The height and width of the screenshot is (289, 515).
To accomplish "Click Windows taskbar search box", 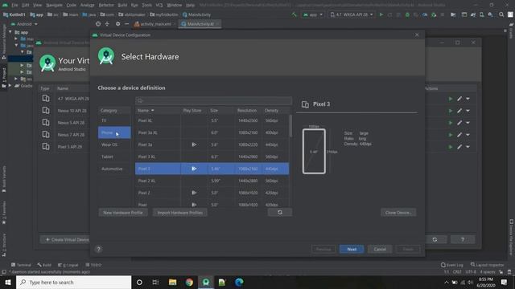I will coord(73,282).
